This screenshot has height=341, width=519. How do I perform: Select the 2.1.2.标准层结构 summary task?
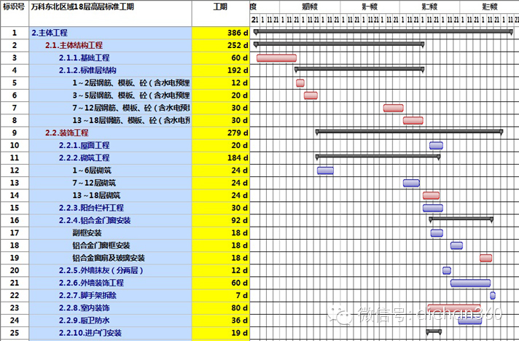tap(87, 71)
